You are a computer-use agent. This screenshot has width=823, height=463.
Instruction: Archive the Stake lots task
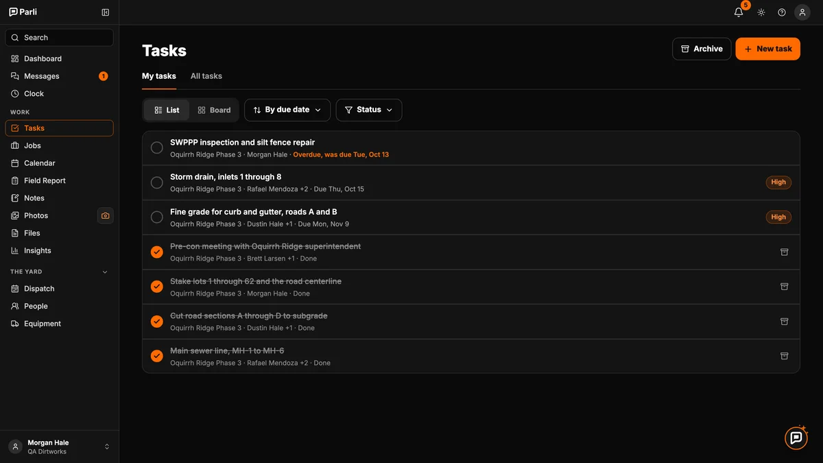click(785, 287)
